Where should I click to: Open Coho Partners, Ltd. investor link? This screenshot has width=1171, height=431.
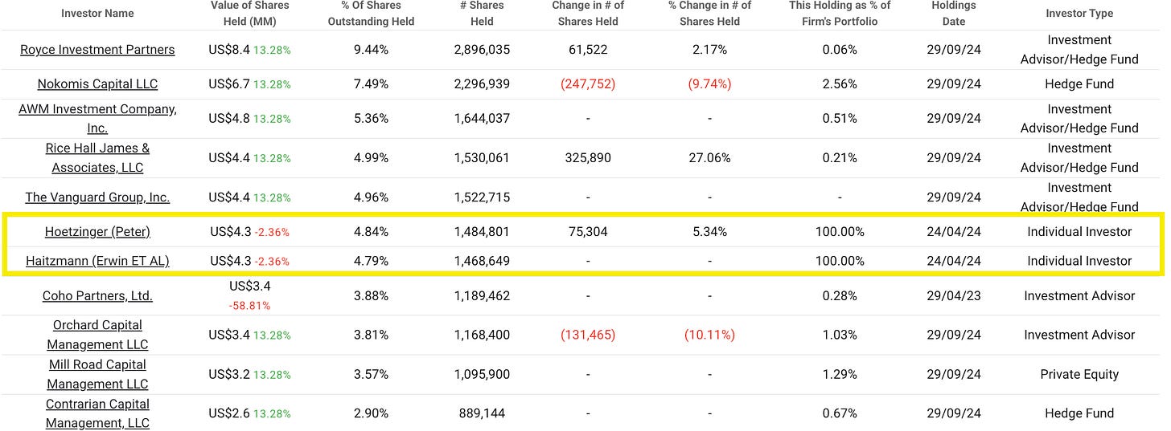click(97, 296)
